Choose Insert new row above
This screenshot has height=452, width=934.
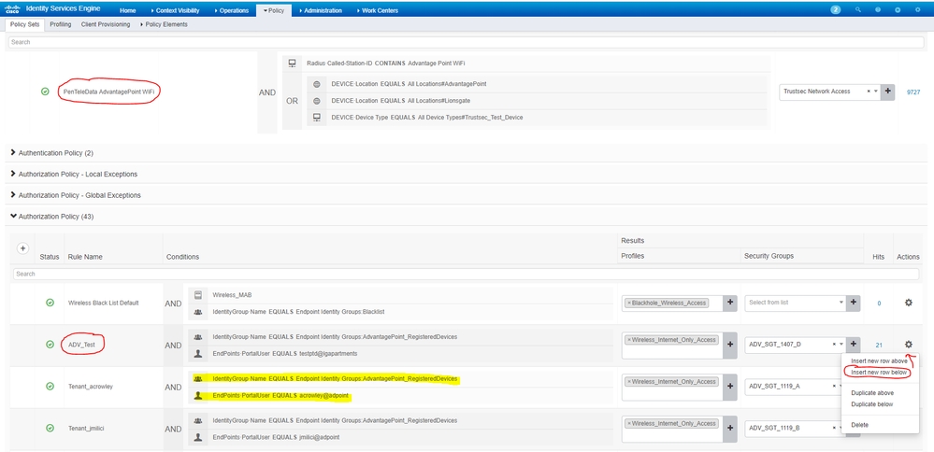click(879, 361)
